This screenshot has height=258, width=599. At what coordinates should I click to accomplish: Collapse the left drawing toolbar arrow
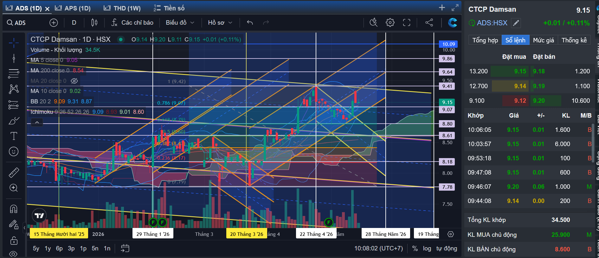pos(24,227)
